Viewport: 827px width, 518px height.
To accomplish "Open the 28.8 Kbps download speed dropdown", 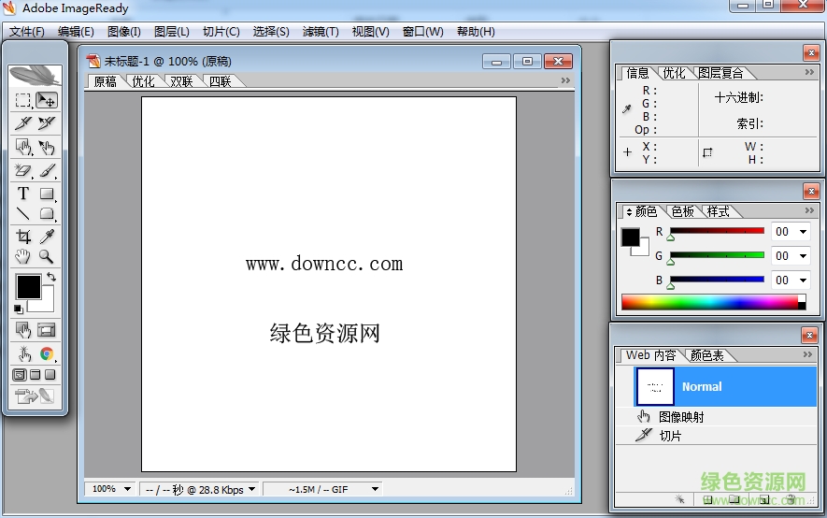I will click(251, 489).
